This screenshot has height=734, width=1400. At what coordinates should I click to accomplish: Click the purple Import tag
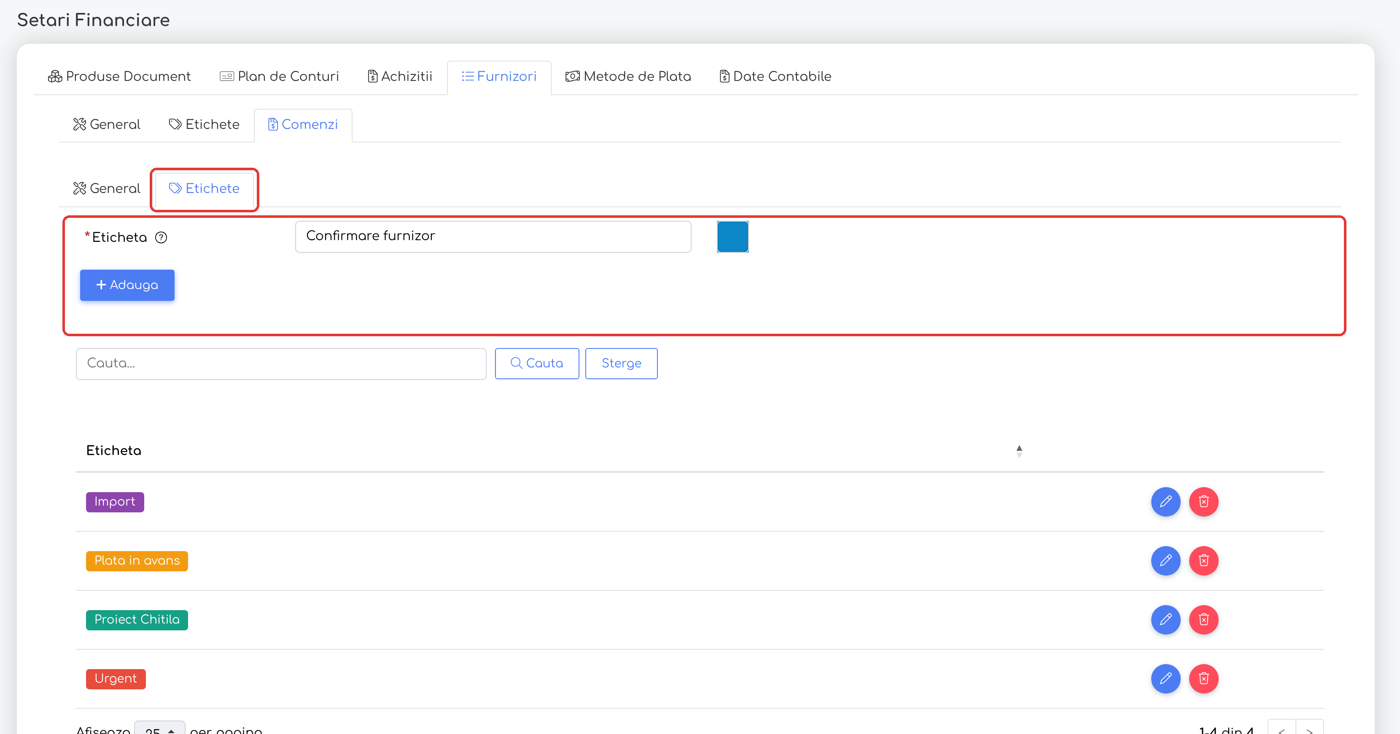(115, 502)
